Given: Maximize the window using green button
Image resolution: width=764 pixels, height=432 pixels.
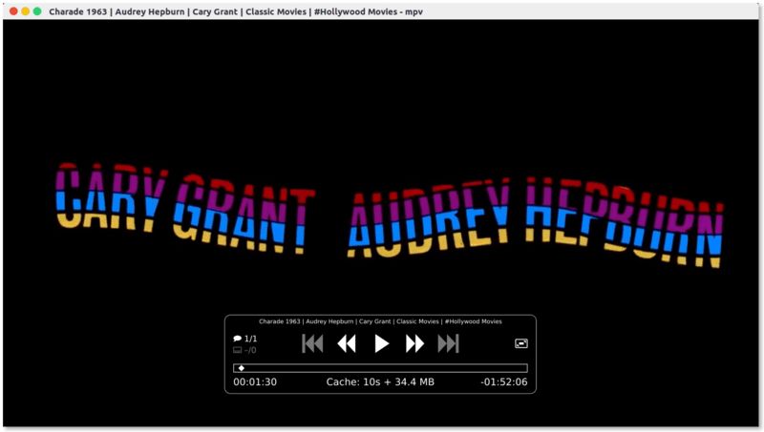Looking at the screenshot, I should click(37, 11).
